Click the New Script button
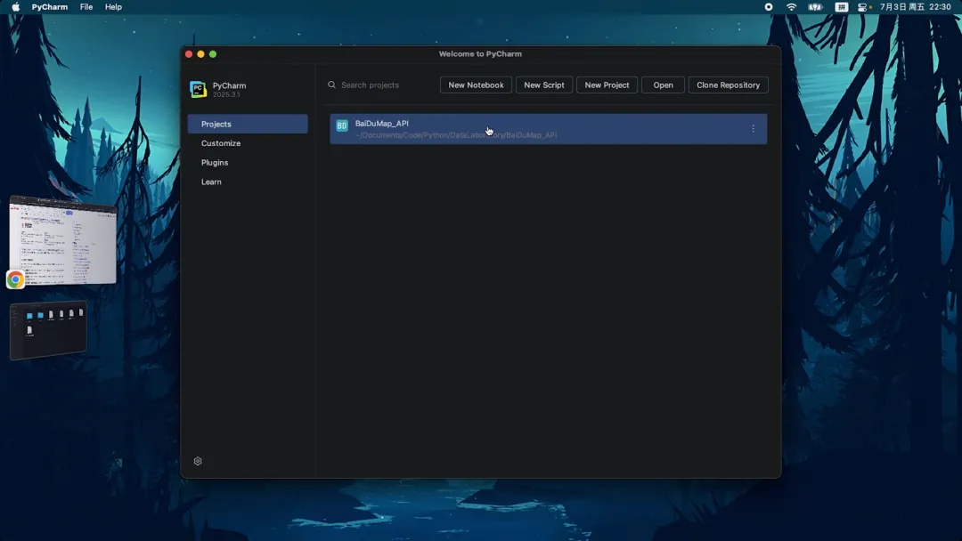 543,85
